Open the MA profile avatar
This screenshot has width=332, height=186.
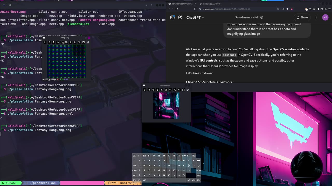coord(325,17)
